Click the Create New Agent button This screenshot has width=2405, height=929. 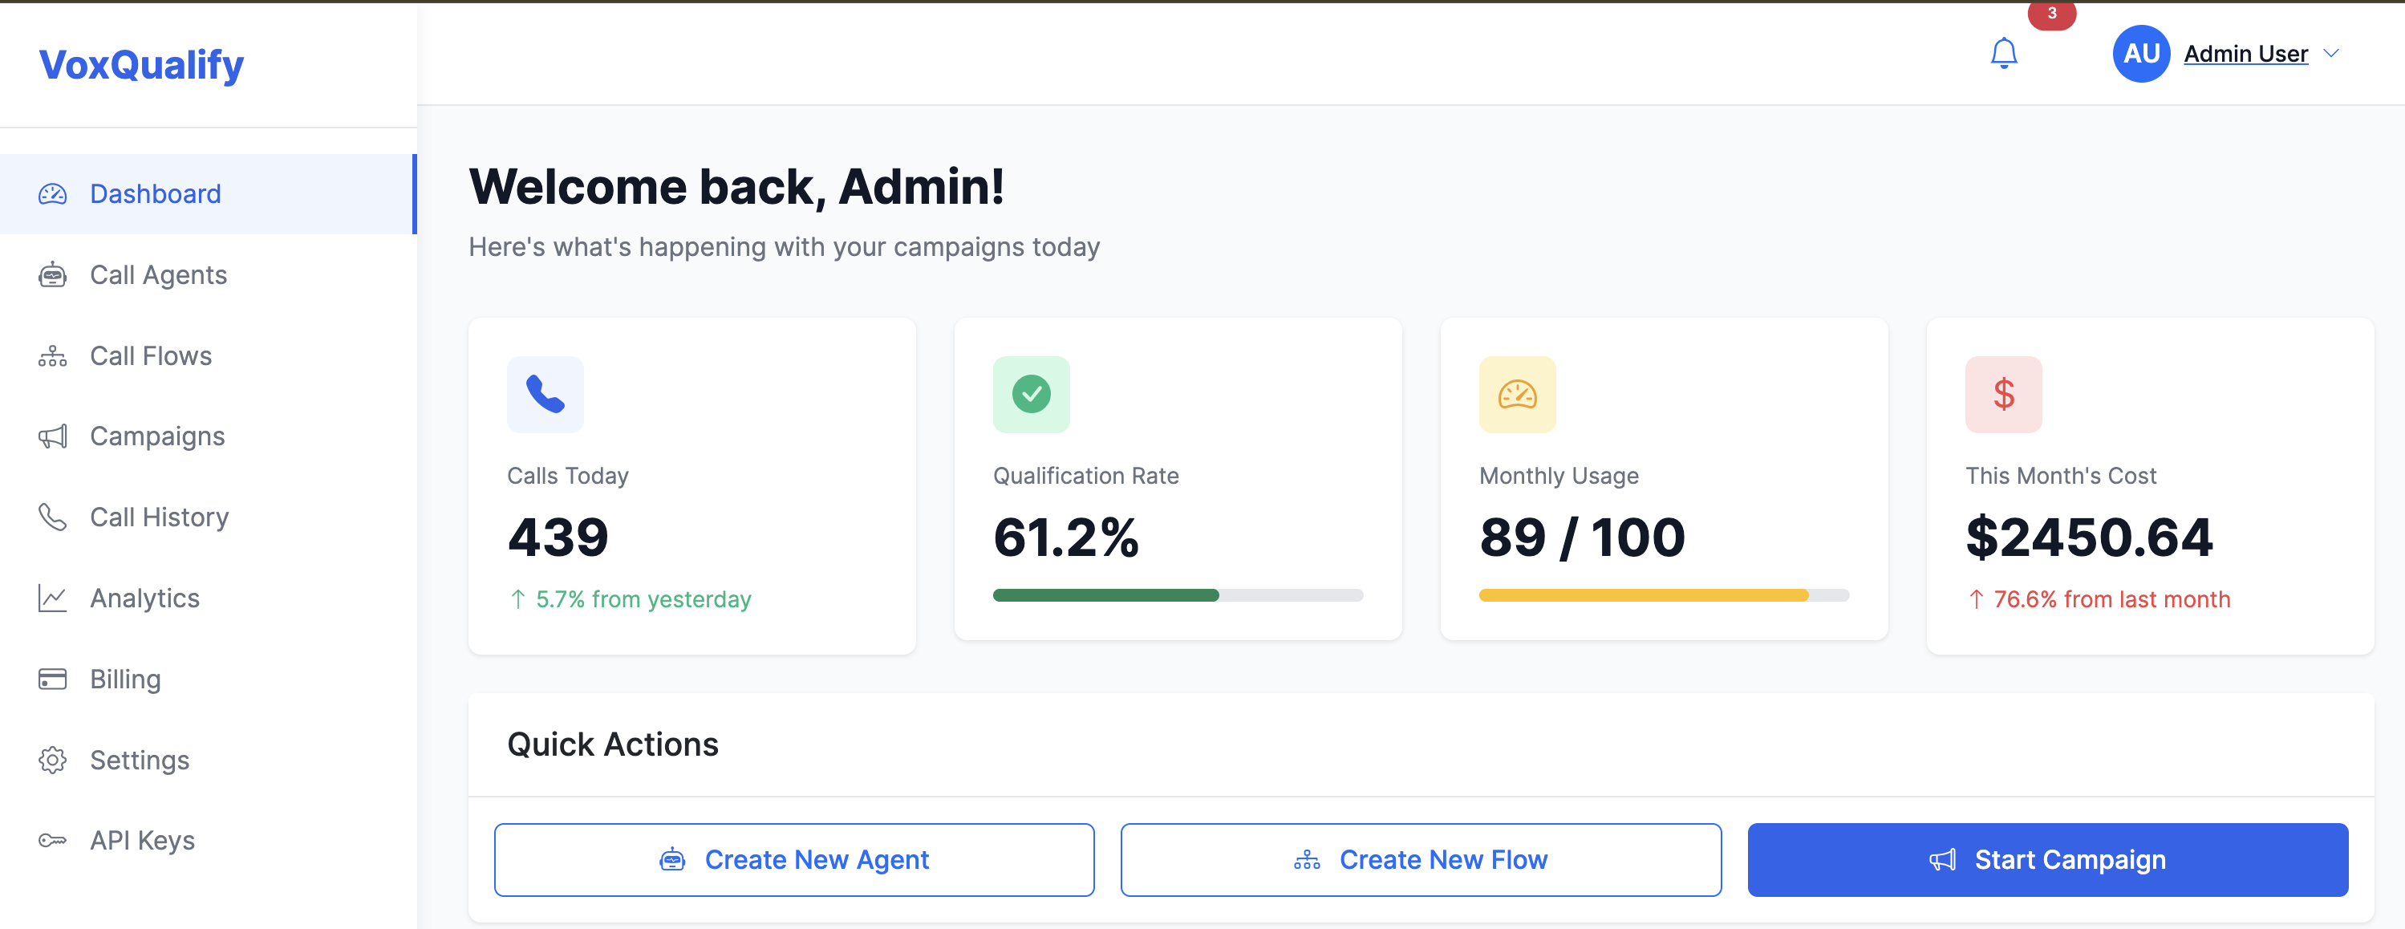click(x=793, y=859)
